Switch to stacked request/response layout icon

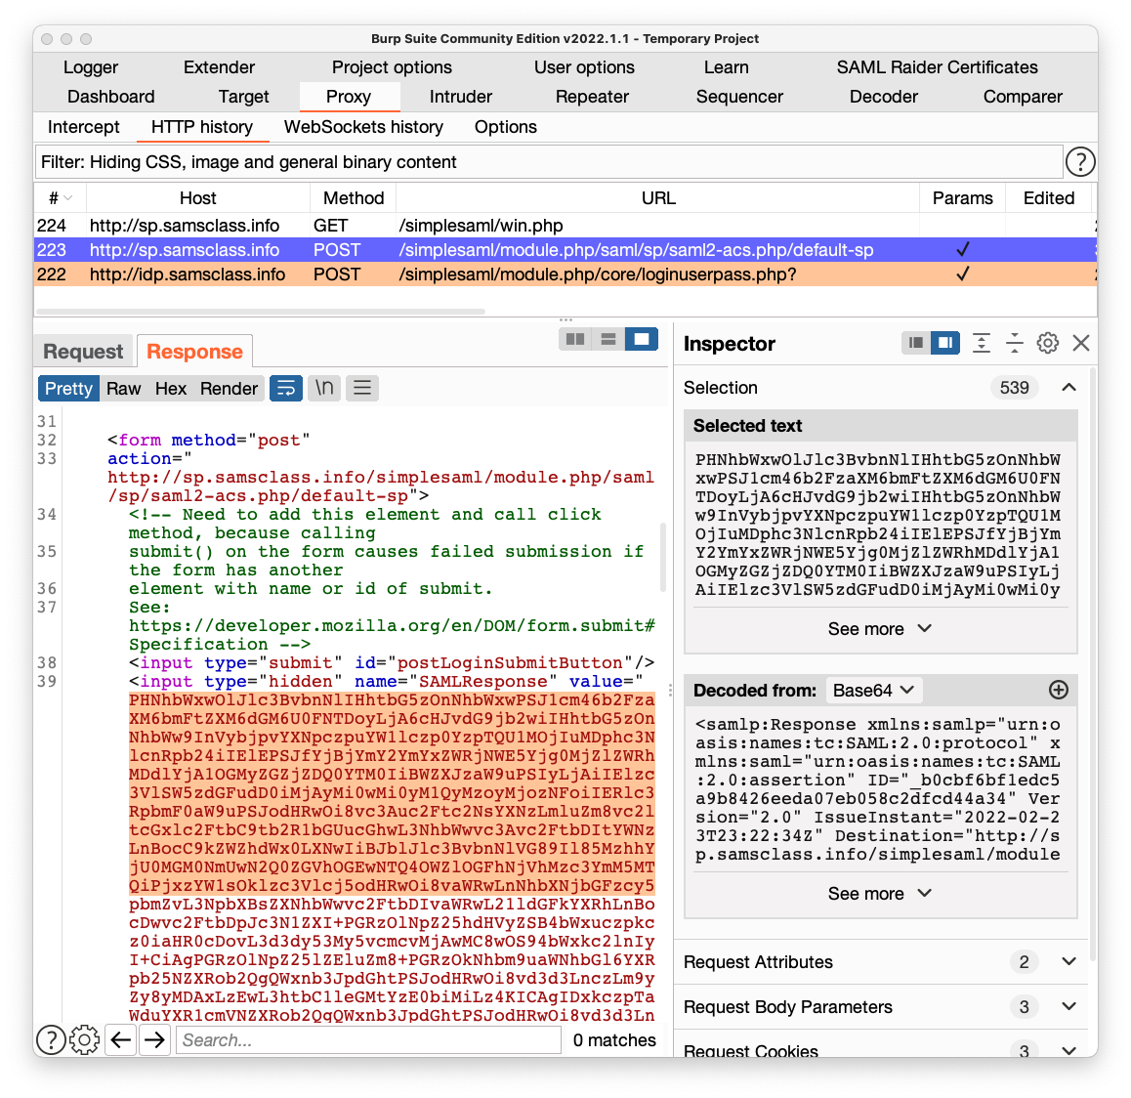point(608,339)
